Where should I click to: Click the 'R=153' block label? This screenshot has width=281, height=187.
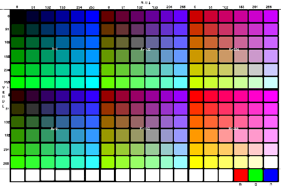tap(145, 129)
